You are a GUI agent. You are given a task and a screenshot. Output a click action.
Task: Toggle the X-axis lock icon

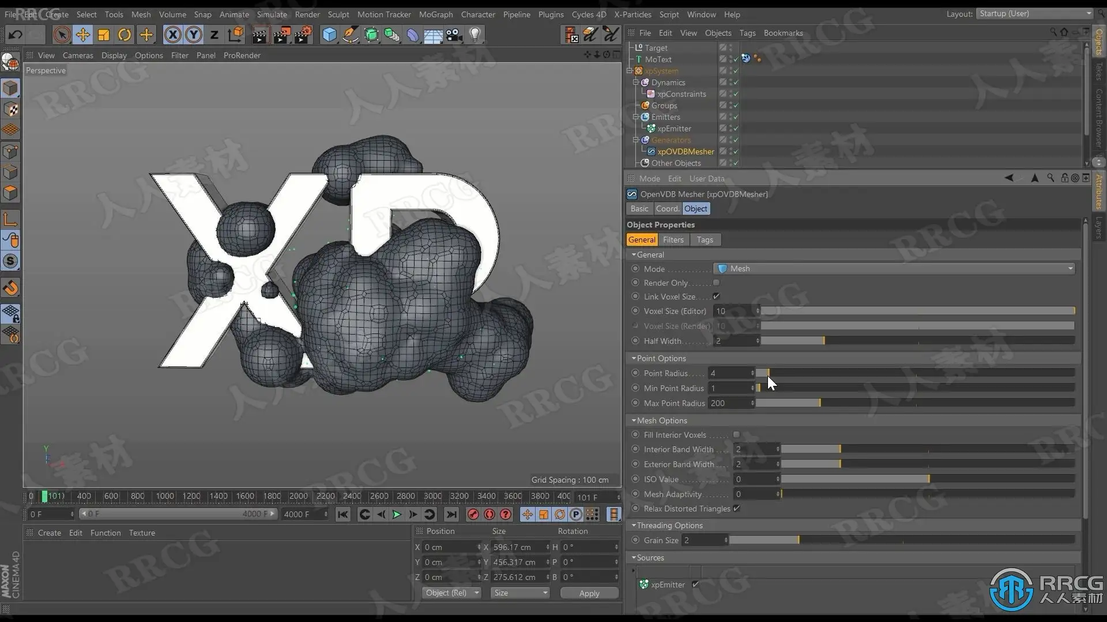(x=172, y=35)
